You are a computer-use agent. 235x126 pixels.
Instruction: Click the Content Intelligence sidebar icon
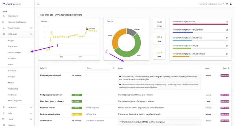3,22
